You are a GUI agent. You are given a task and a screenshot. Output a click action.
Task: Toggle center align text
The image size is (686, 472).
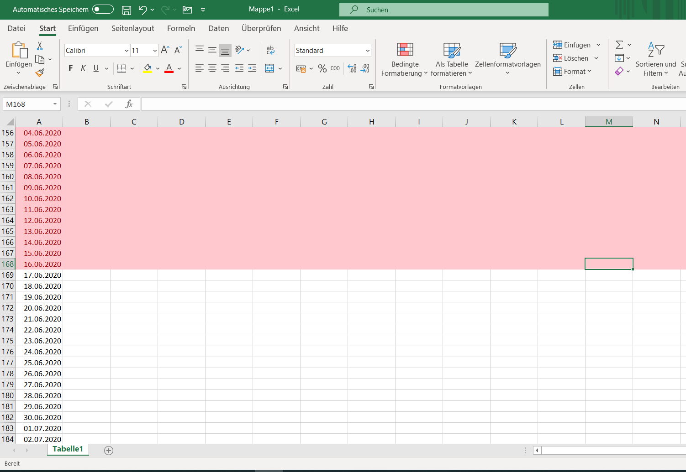click(x=212, y=68)
